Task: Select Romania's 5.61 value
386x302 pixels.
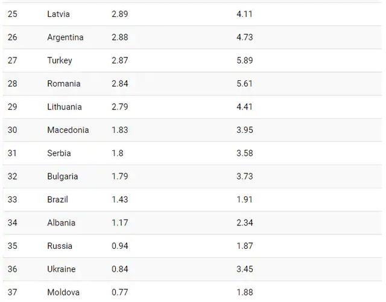Action: click(x=244, y=83)
